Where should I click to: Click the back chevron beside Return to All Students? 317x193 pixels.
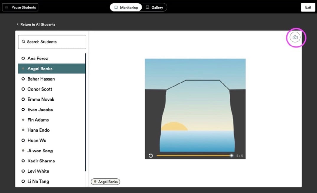(x=18, y=24)
